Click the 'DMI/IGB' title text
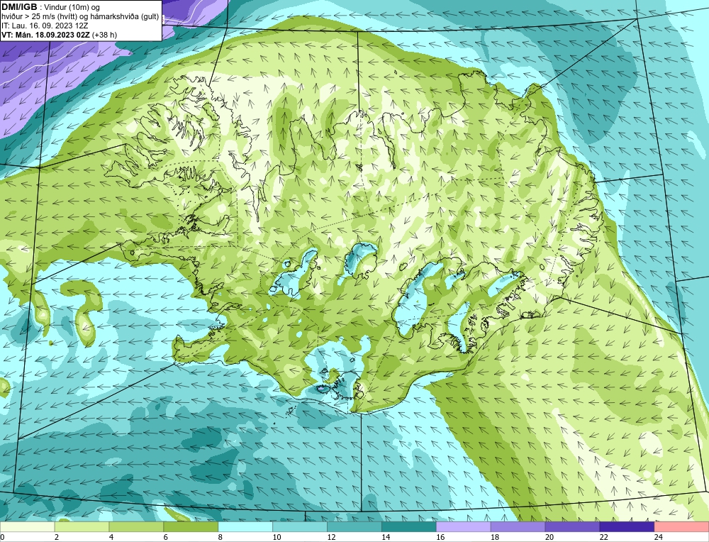The width and height of the screenshot is (709, 542). (19, 7)
